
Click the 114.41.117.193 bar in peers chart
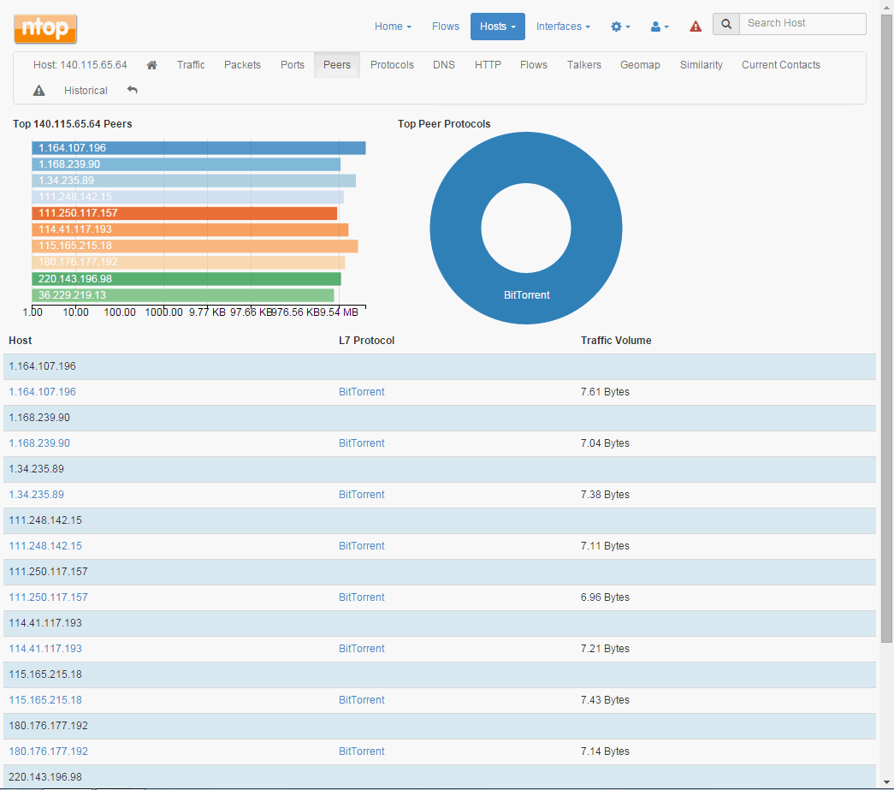[x=191, y=229]
